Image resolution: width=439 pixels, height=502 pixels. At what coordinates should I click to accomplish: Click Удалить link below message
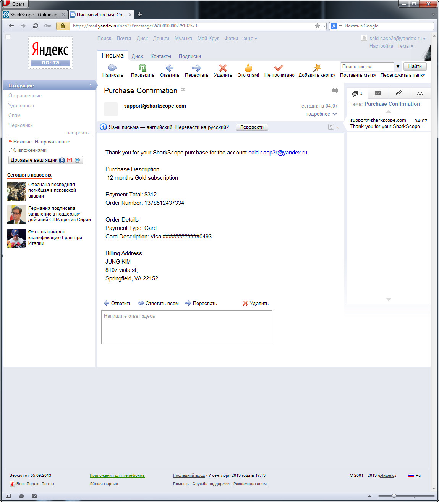pyautogui.click(x=259, y=304)
